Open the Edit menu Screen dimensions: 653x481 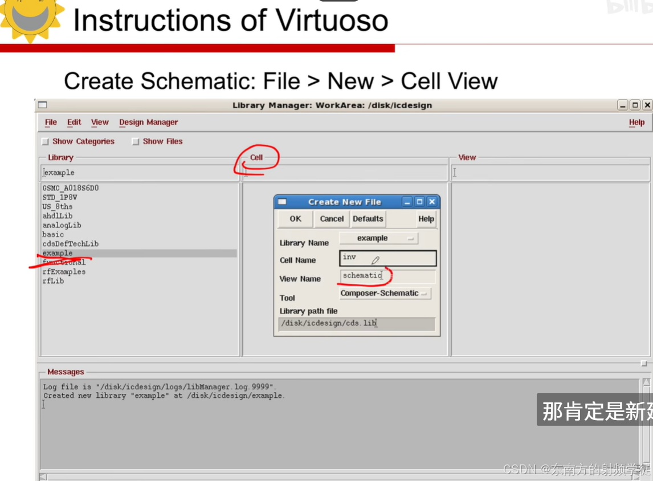pos(74,122)
